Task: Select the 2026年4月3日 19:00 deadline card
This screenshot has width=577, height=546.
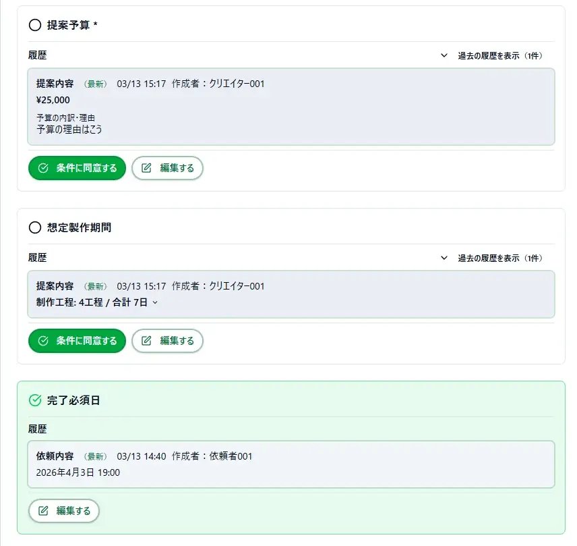Action: pos(291,464)
